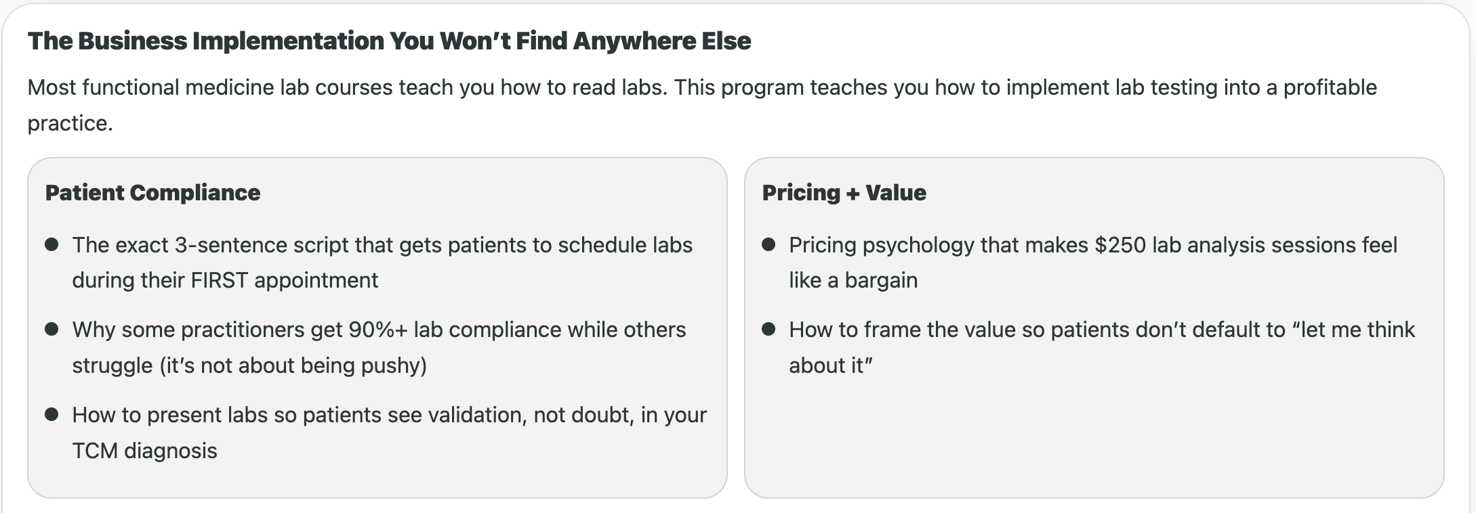The width and height of the screenshot is (1476, 513).
Task: Click the bullet dot before Pricing psychology item
Action: click(768, 244)
